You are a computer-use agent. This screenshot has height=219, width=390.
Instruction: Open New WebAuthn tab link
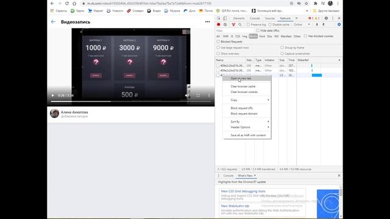coord(235,206)
